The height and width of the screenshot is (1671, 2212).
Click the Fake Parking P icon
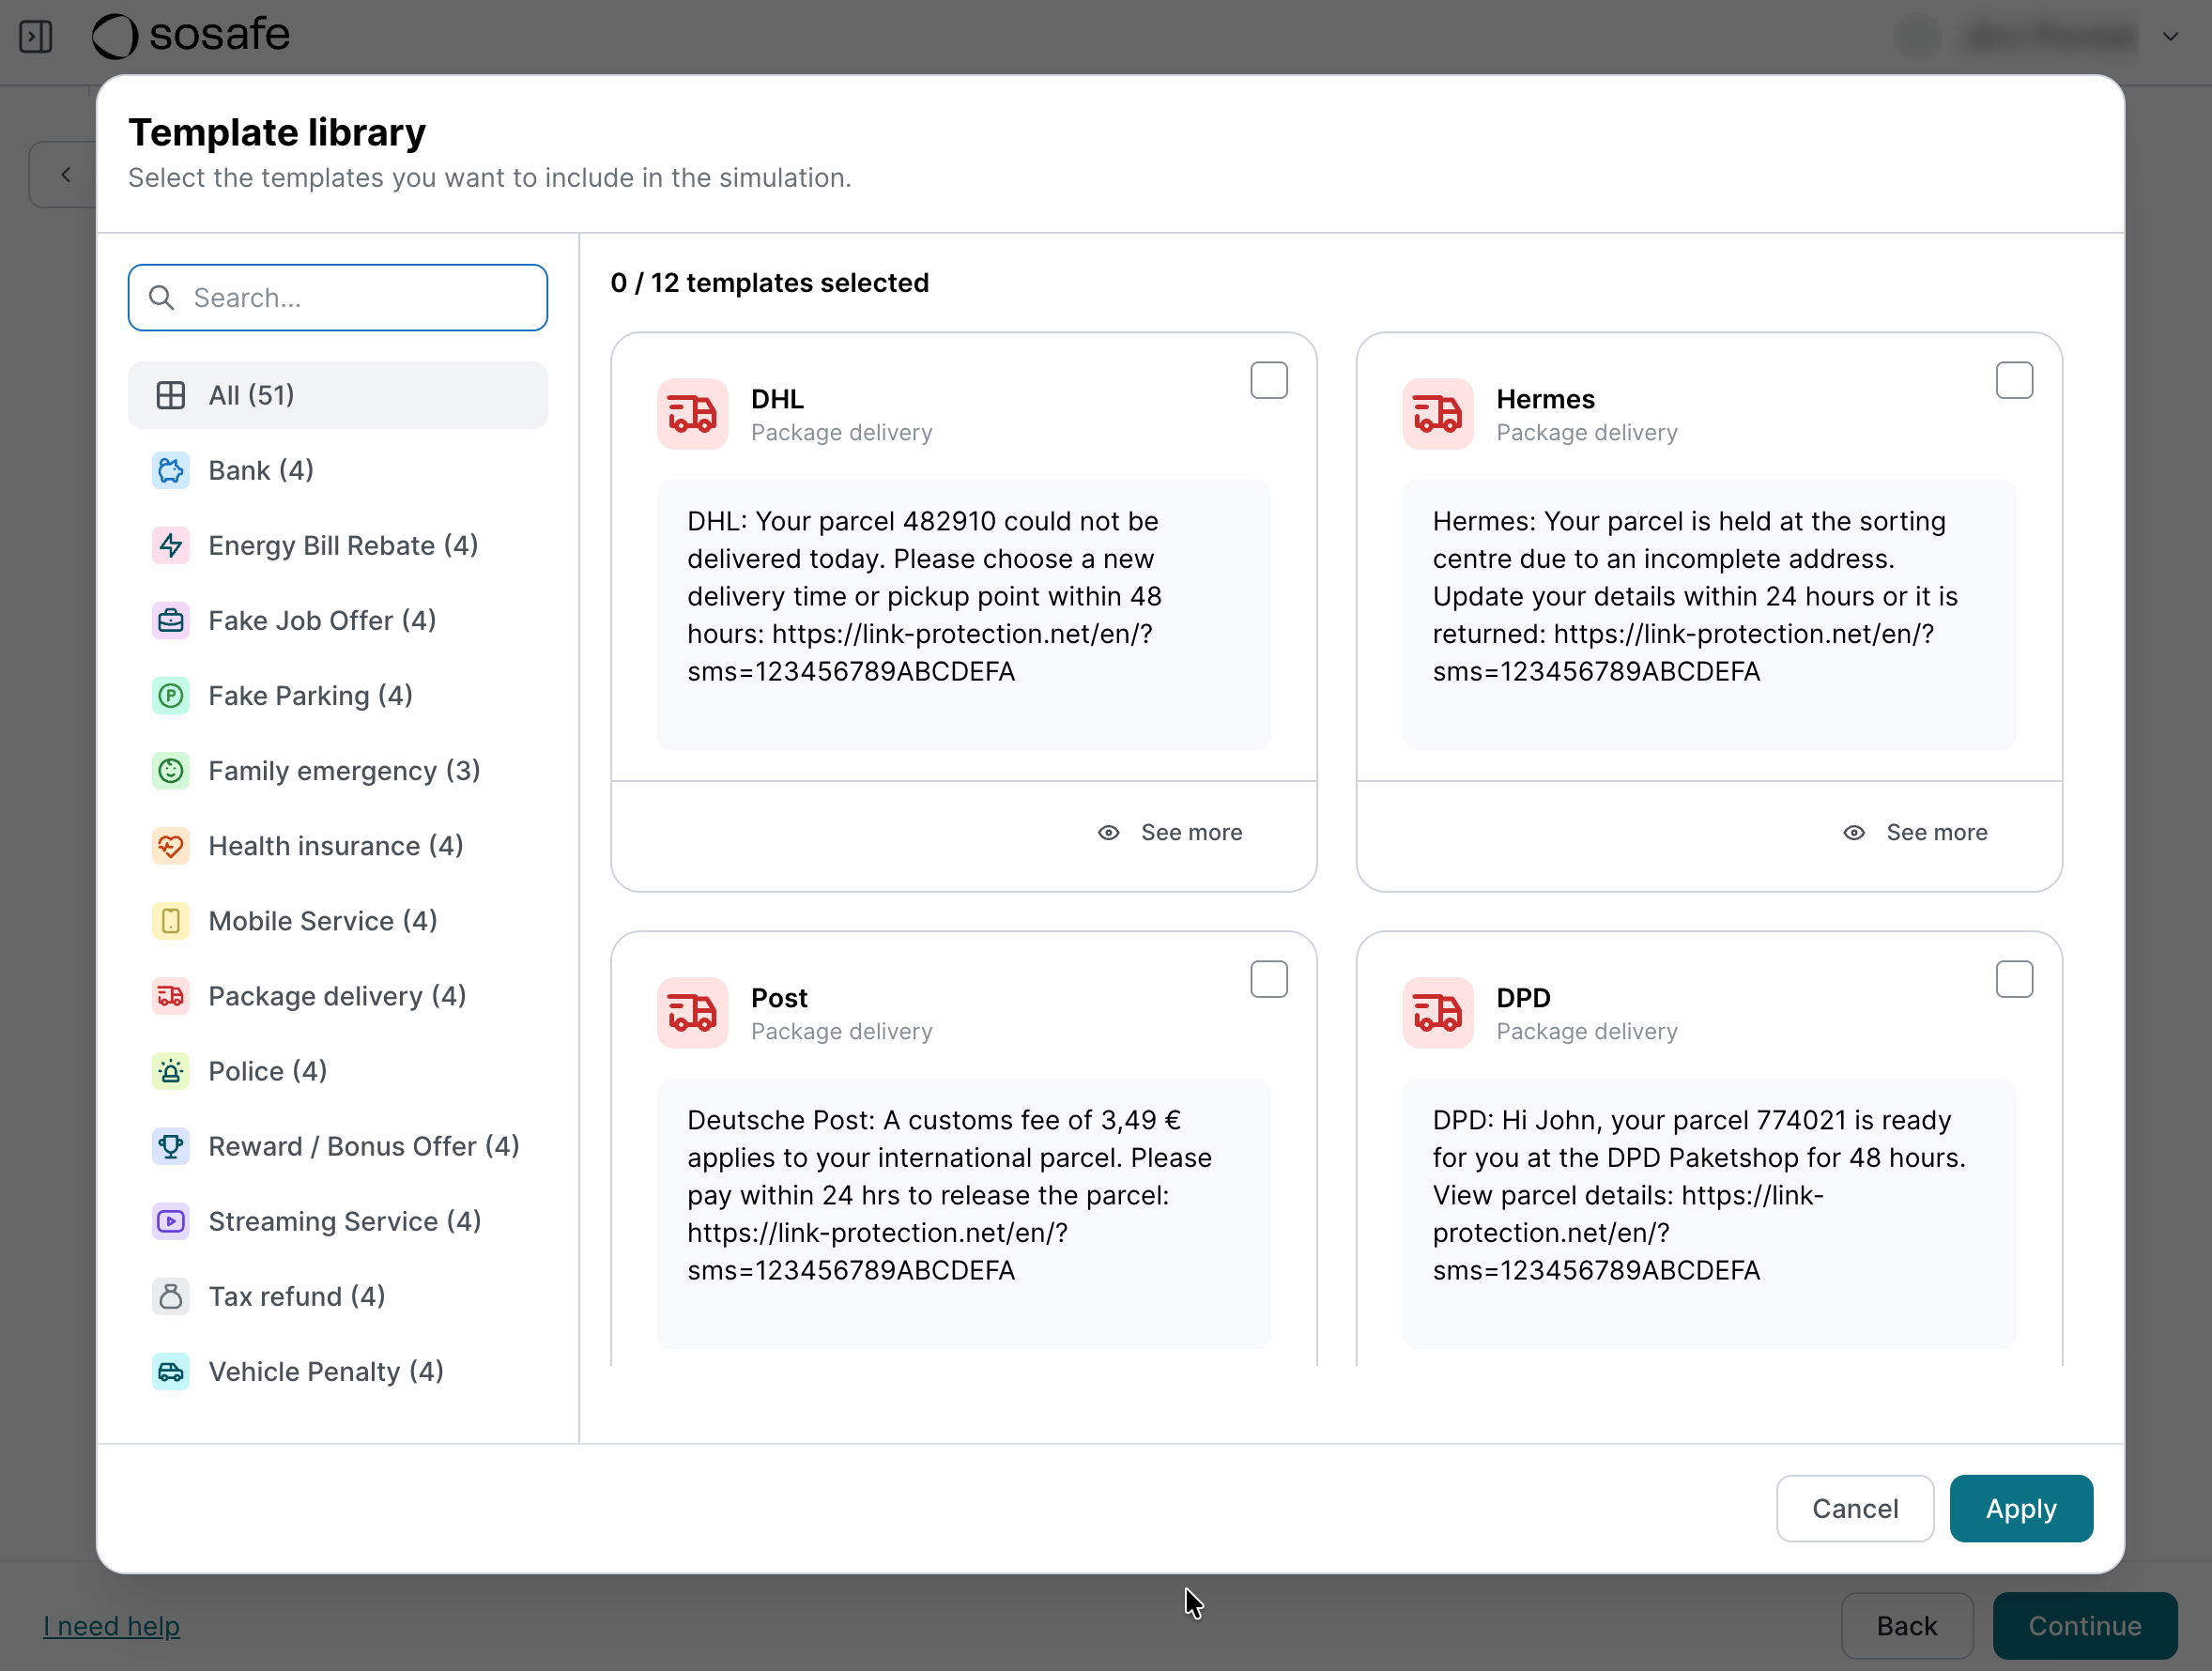(x=171, y=695)
